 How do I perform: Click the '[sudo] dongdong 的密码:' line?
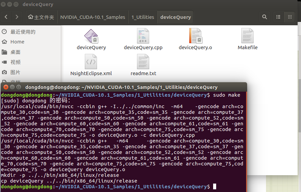36,101
